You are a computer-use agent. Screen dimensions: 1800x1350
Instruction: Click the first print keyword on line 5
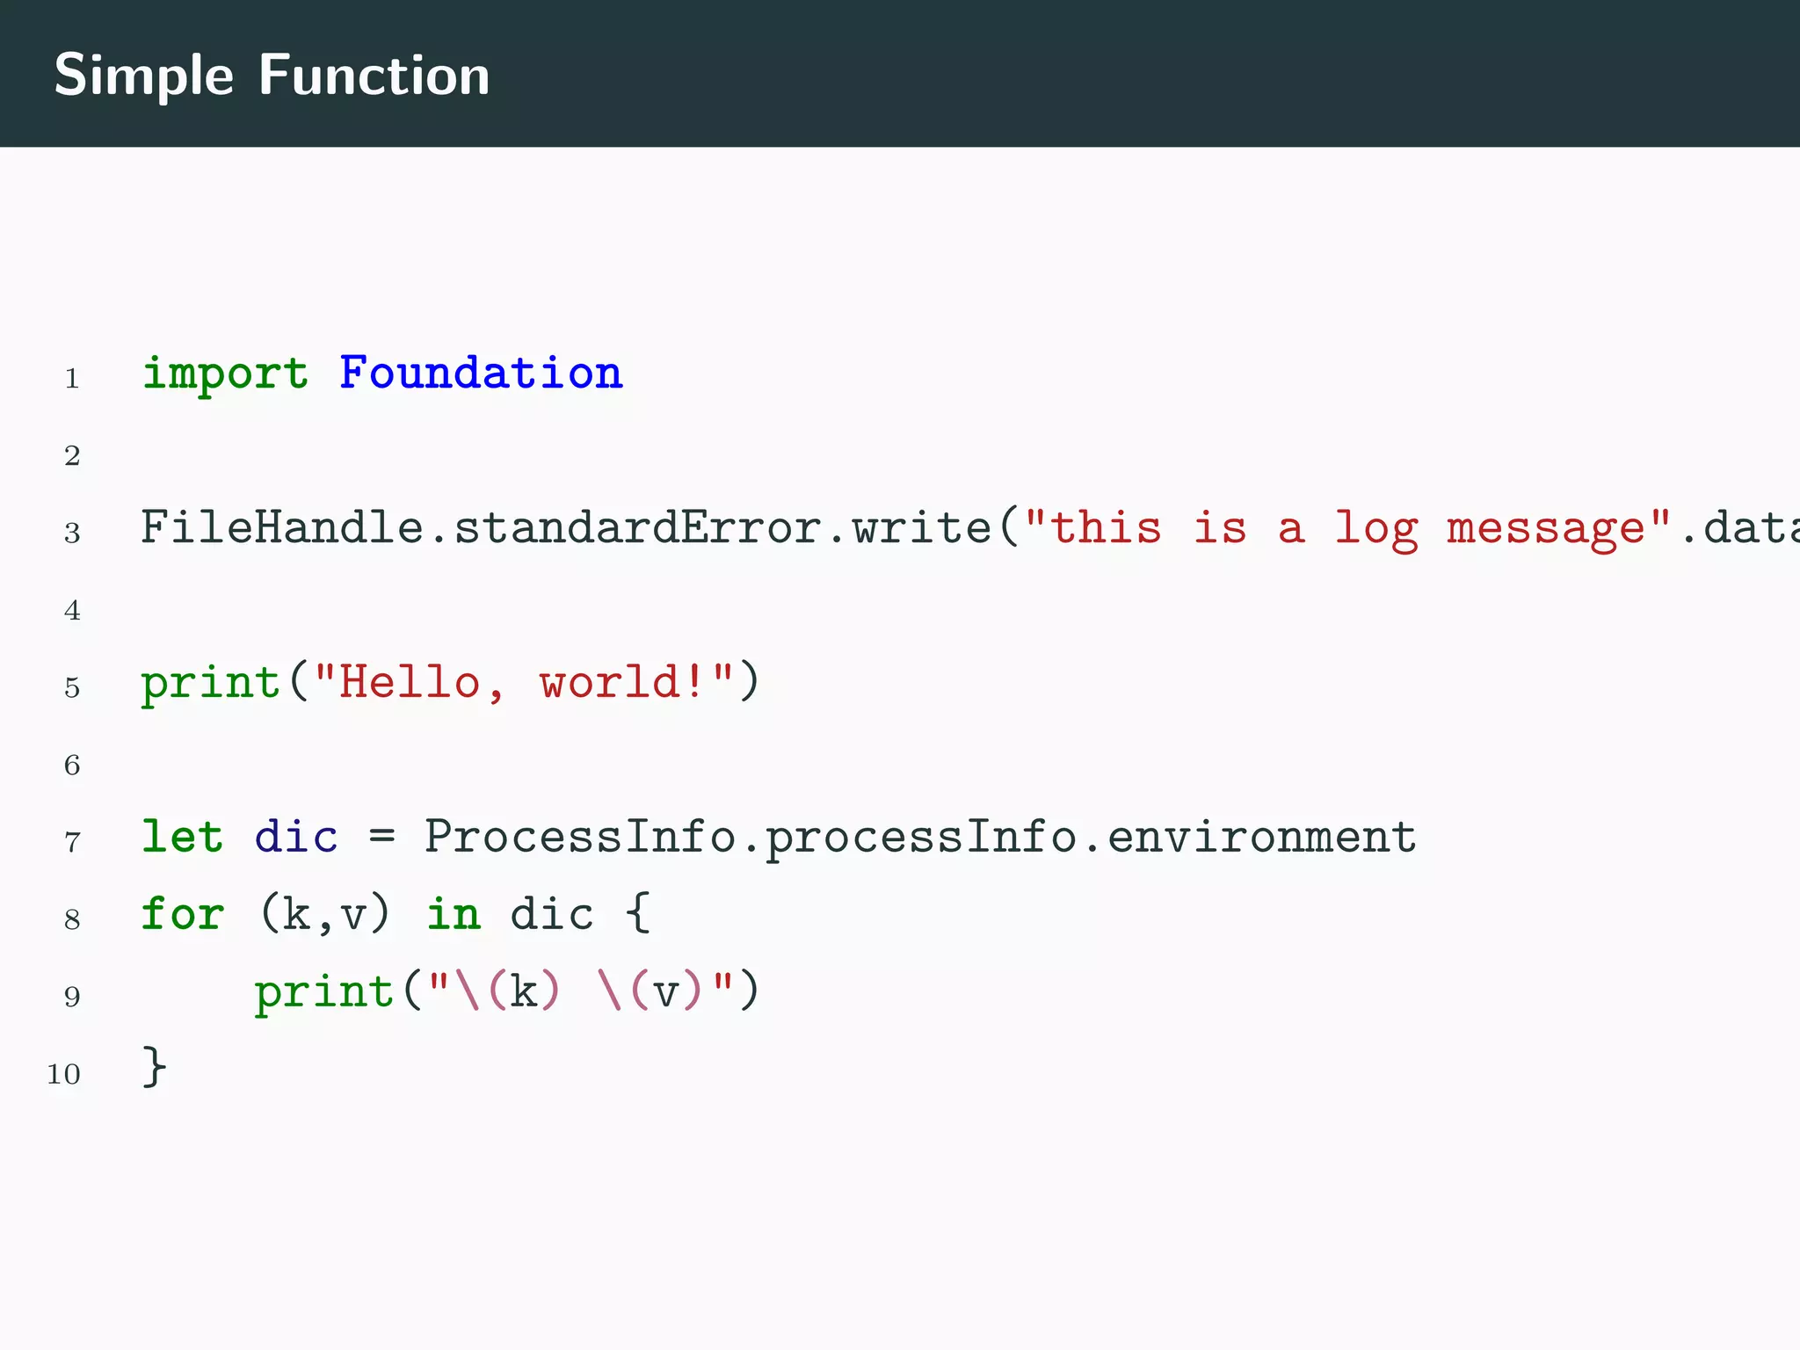[x=210, y=684]
